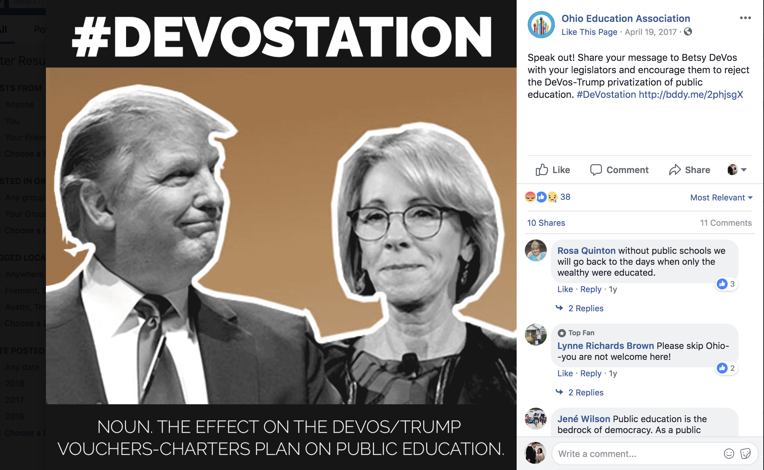Open the Ohio Education Association page avatar
The image size is (764, 470).
click(x=541, y=25)
